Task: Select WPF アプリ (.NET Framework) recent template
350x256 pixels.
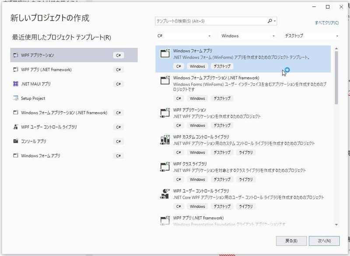Action: (x=74, y=70)
